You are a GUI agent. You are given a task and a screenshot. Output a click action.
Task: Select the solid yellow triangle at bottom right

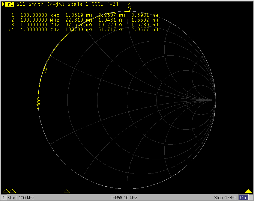[248, 191]
